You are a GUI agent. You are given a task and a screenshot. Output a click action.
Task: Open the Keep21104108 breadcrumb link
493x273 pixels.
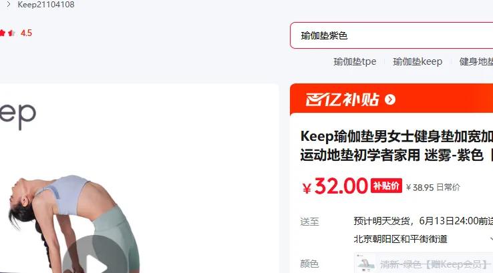coord(46,5)
